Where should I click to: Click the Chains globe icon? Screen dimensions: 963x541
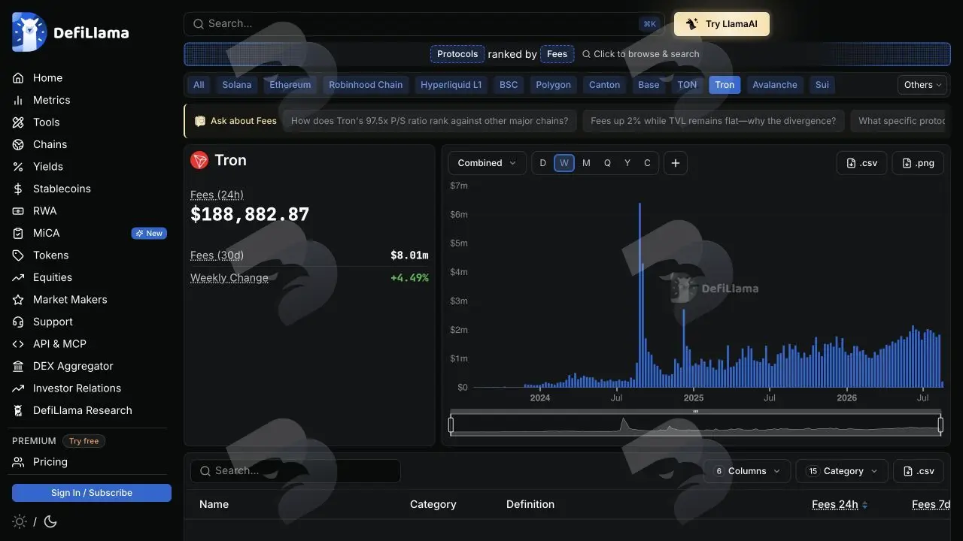pos(18,144)
